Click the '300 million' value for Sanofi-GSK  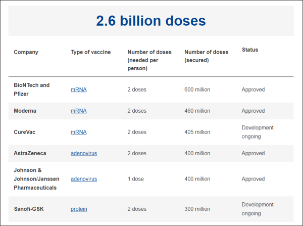197,209
